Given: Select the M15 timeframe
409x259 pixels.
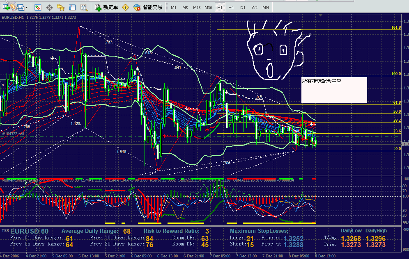Looking at the screenshot, I should point(197,7).
